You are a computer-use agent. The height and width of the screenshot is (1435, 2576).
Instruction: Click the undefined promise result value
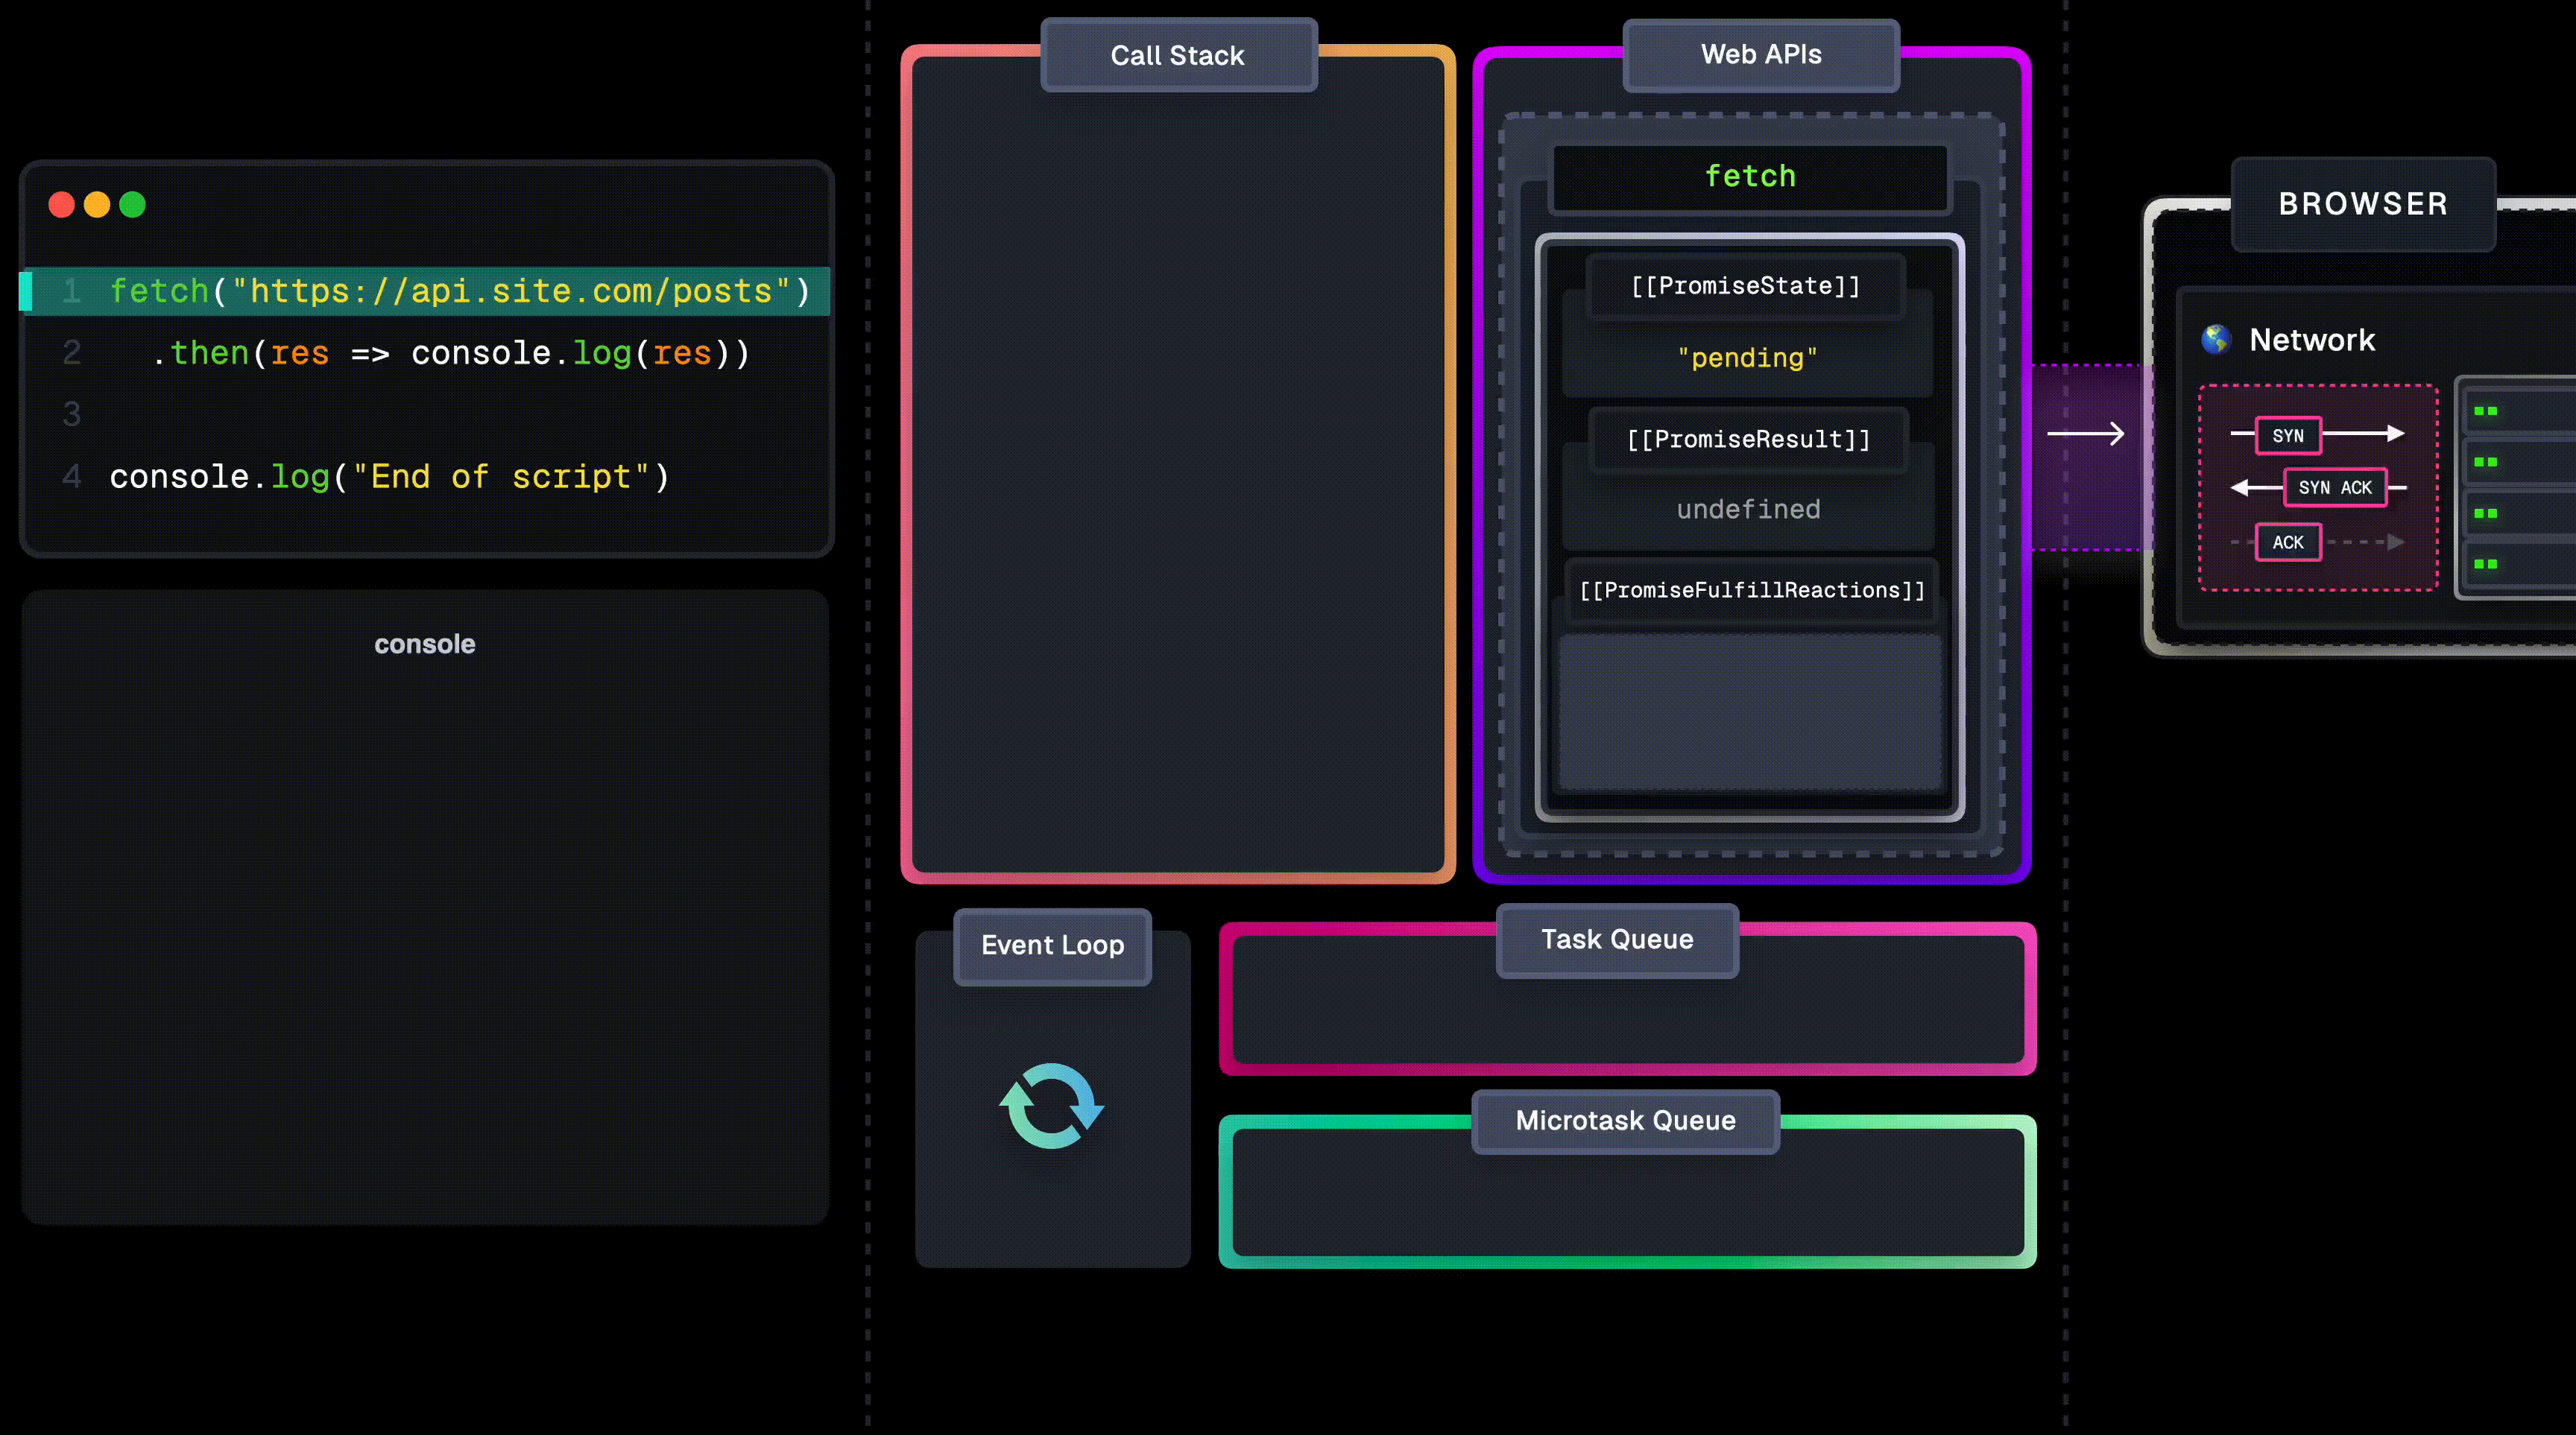1748,510
